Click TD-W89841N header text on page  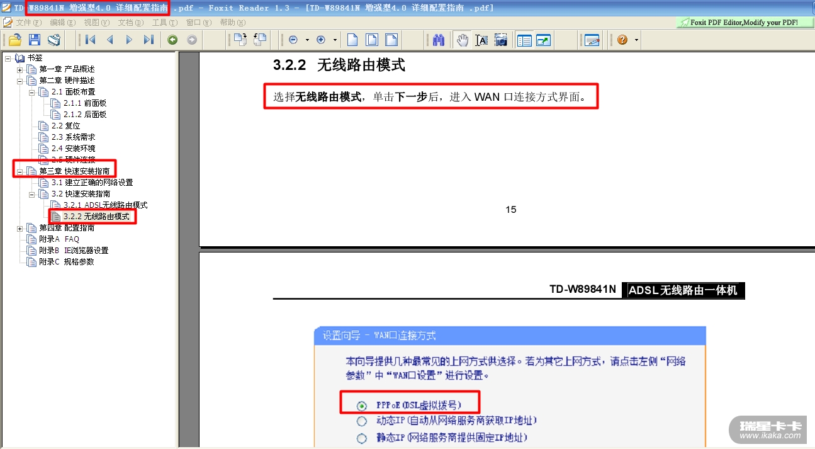point(583,290)
